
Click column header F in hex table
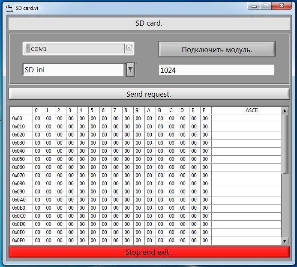[x=204, y=110]
